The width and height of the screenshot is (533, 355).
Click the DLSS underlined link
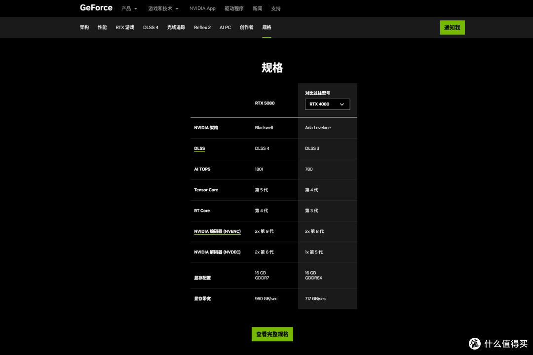click(x=199, y=148)
